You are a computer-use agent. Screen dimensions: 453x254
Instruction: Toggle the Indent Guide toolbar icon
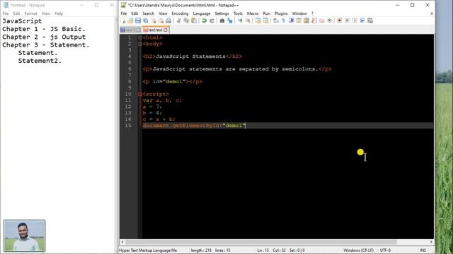click(291, 20)
